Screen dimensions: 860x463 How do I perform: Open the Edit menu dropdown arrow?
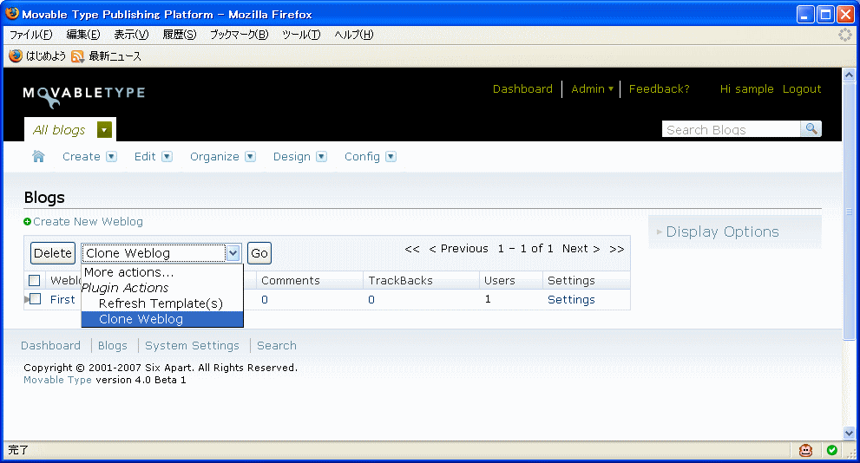(167, 157)
